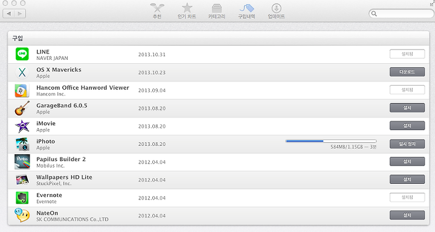This screenshot has height=232, width=435.
Task: Open the 카테고리 (Categories) tab
Action: [x=217, y=11]
